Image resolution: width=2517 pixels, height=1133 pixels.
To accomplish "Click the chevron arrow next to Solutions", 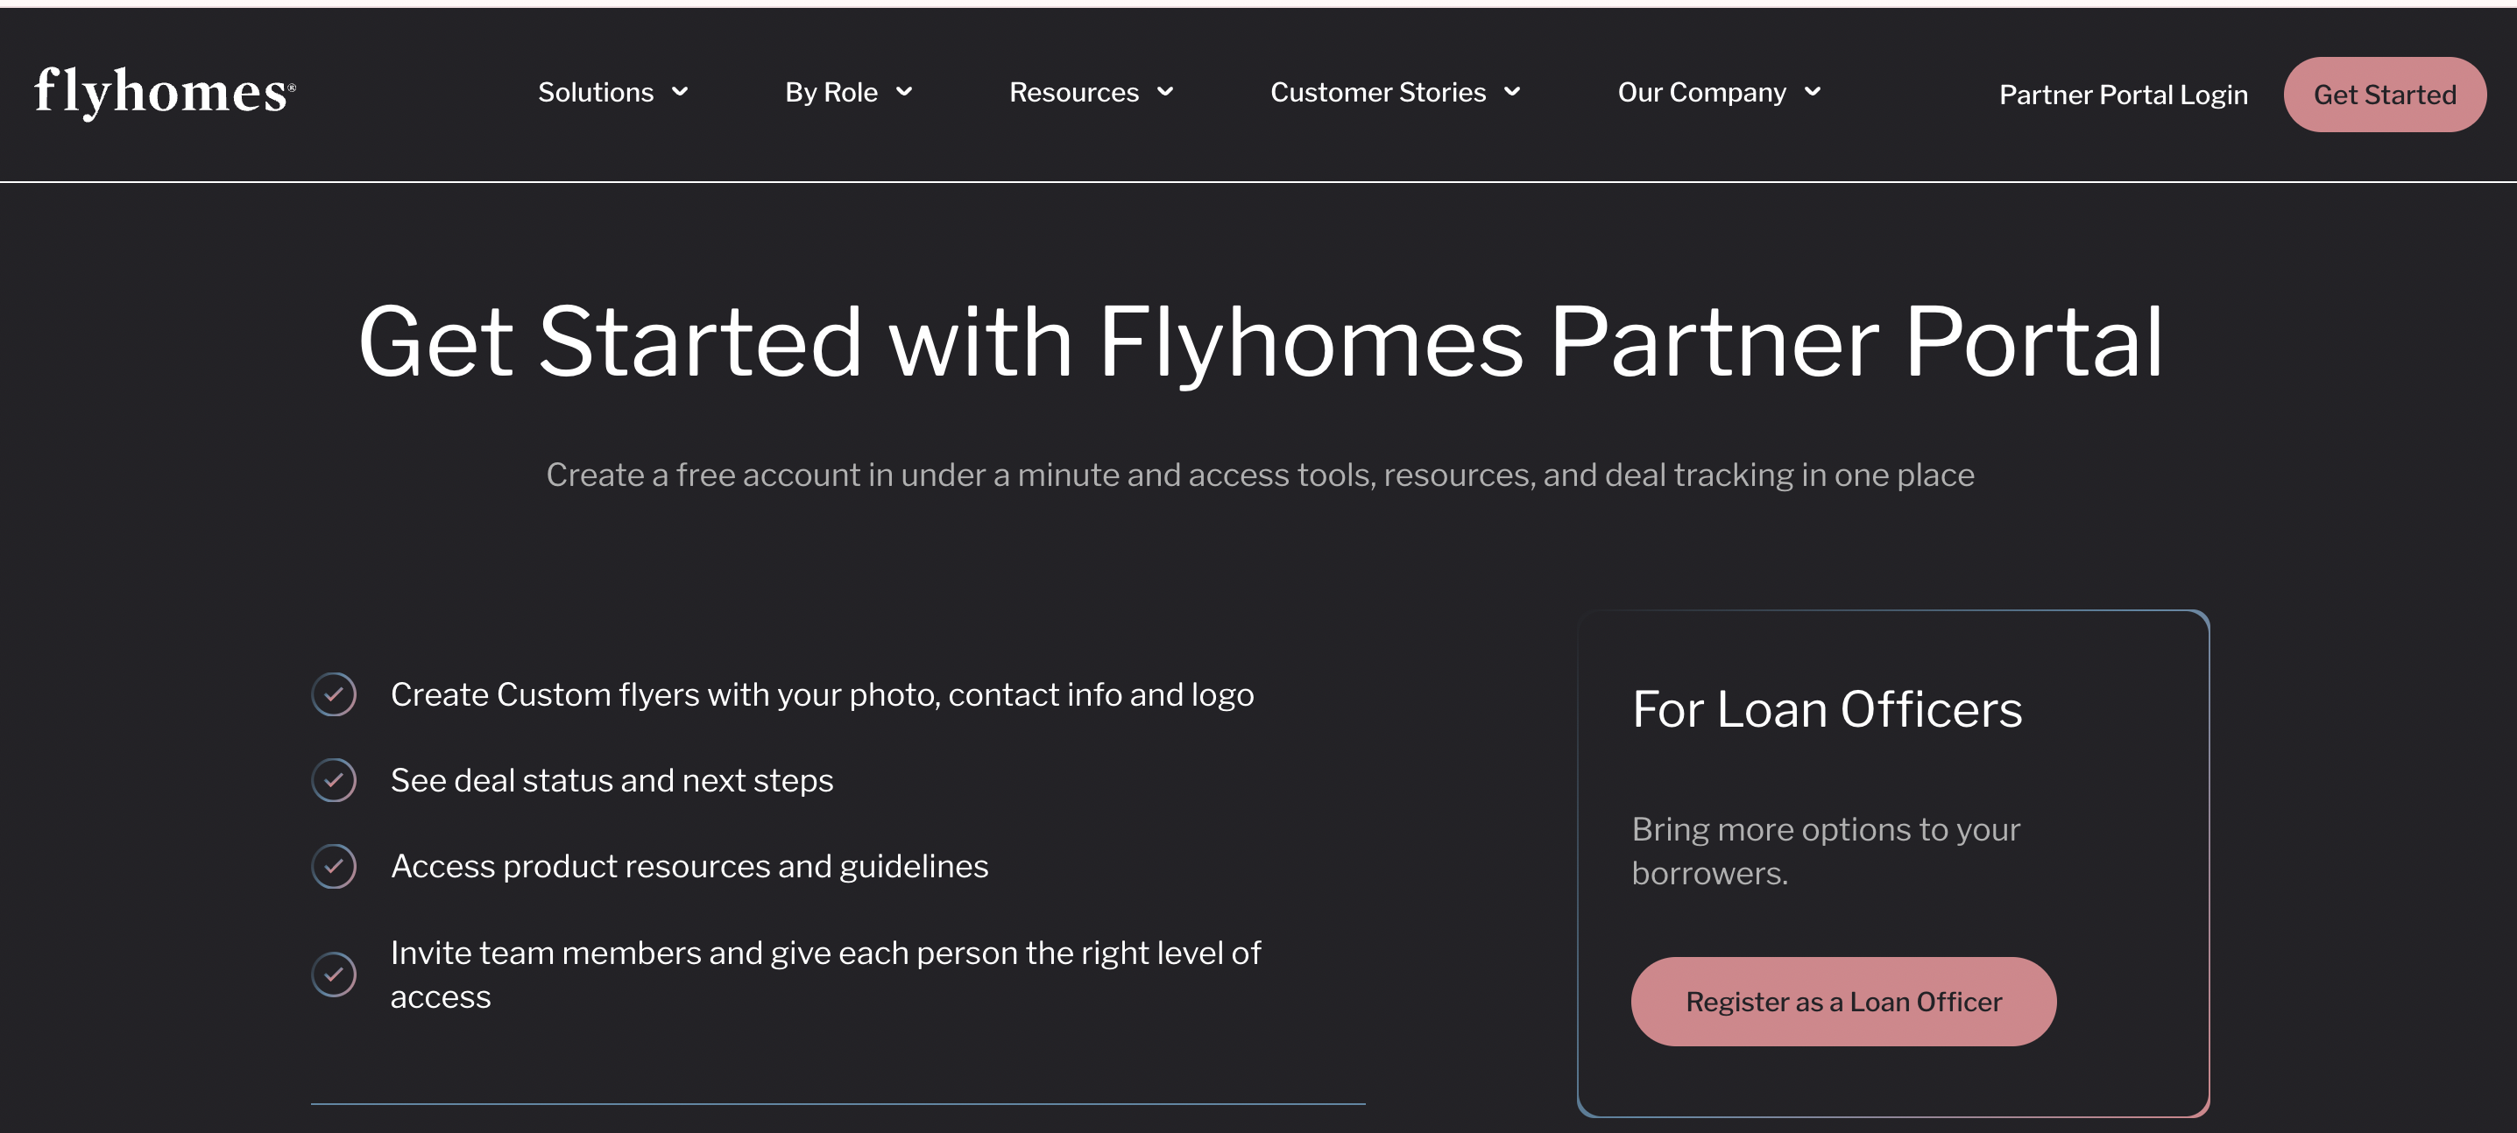I will pos(680,92).
